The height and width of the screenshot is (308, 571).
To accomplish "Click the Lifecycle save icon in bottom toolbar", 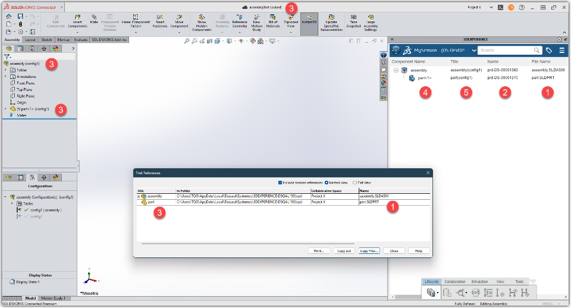I will click(x=431, y=293).
